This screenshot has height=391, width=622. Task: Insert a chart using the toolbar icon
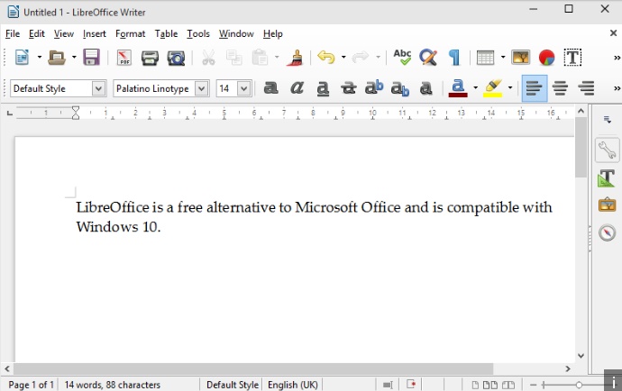pyautogui.click(x=546, y=58)
